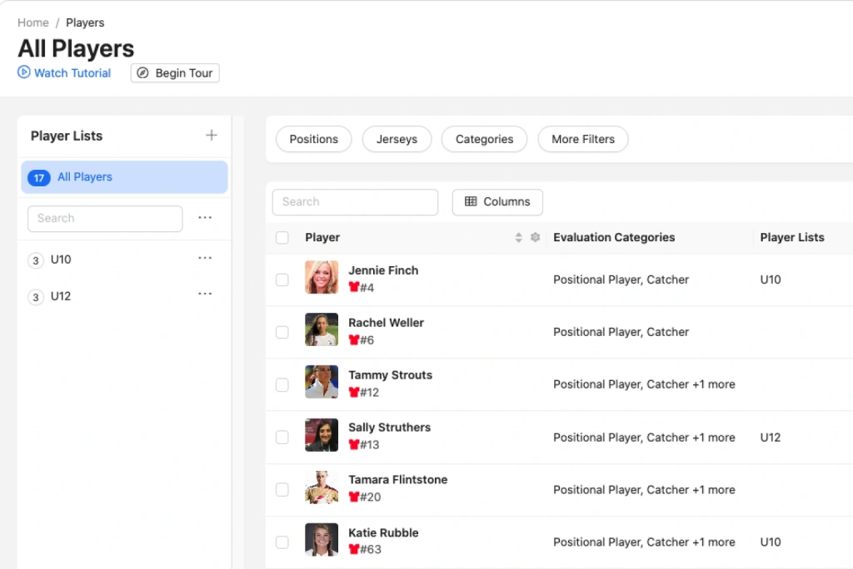Viewport: 853px width, 569px height.
Task: Open the Columns chooser
Action: (497, 202)
